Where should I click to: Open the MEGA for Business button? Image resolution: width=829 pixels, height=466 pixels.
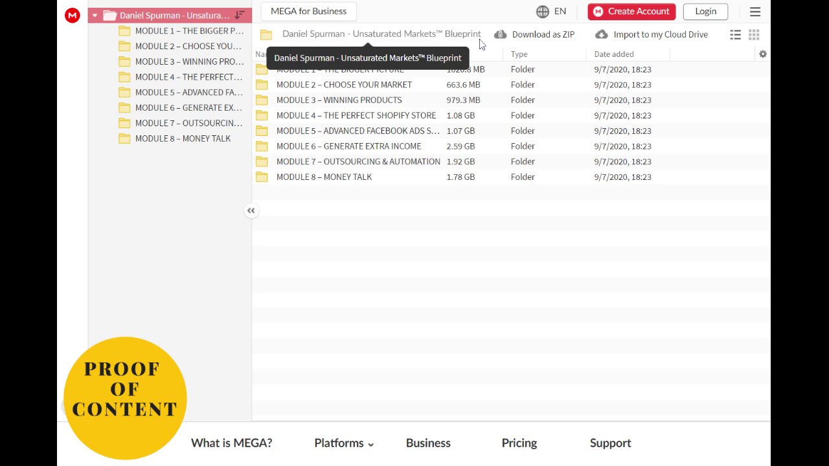(x=308, y=11)
